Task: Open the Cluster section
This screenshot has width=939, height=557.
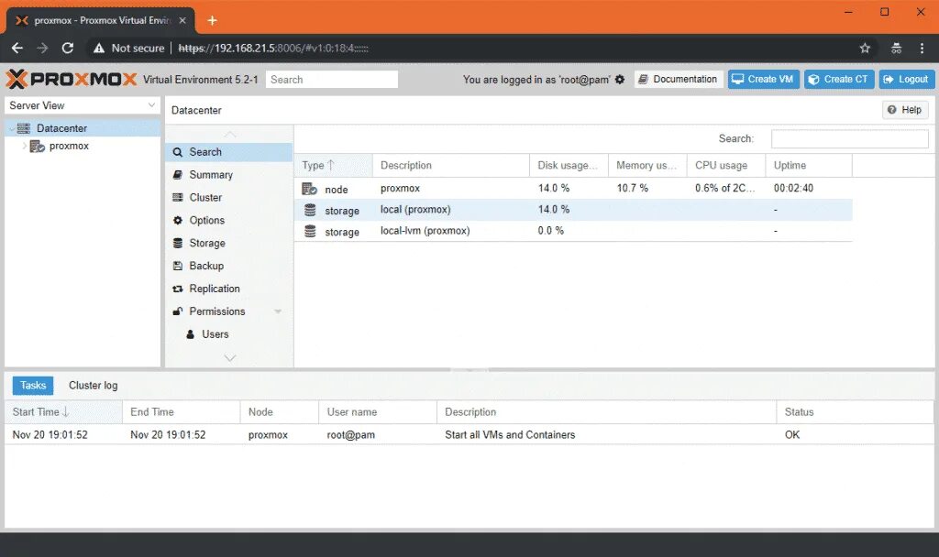Action: (228, 198)
